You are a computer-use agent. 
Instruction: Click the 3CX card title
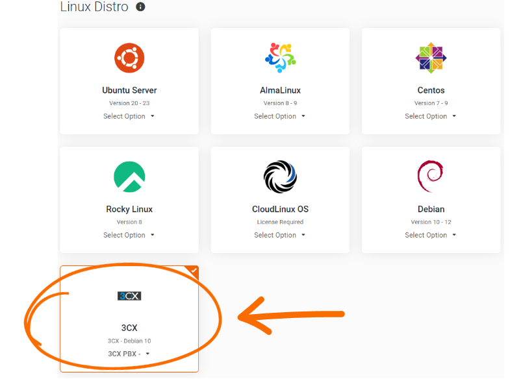tap(129, 328)
